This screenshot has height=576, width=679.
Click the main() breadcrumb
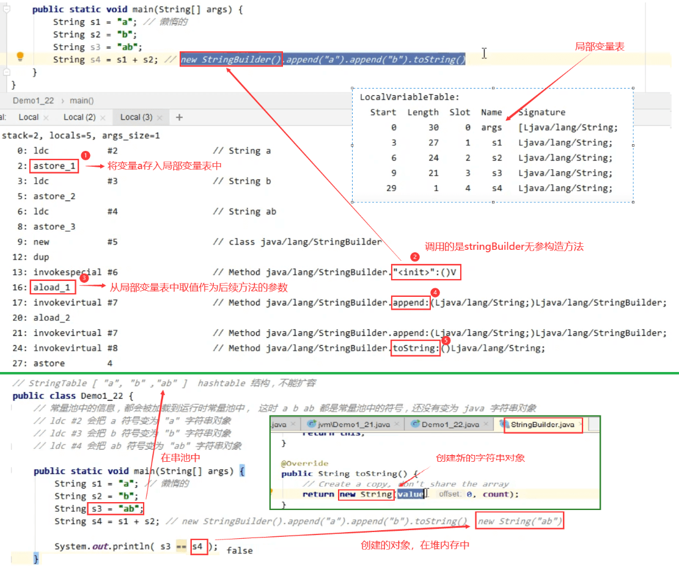tap(82, 101)
